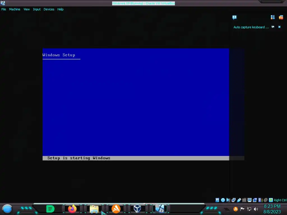
Task: Click the mouse integration indicator
Action: [265, 200]
